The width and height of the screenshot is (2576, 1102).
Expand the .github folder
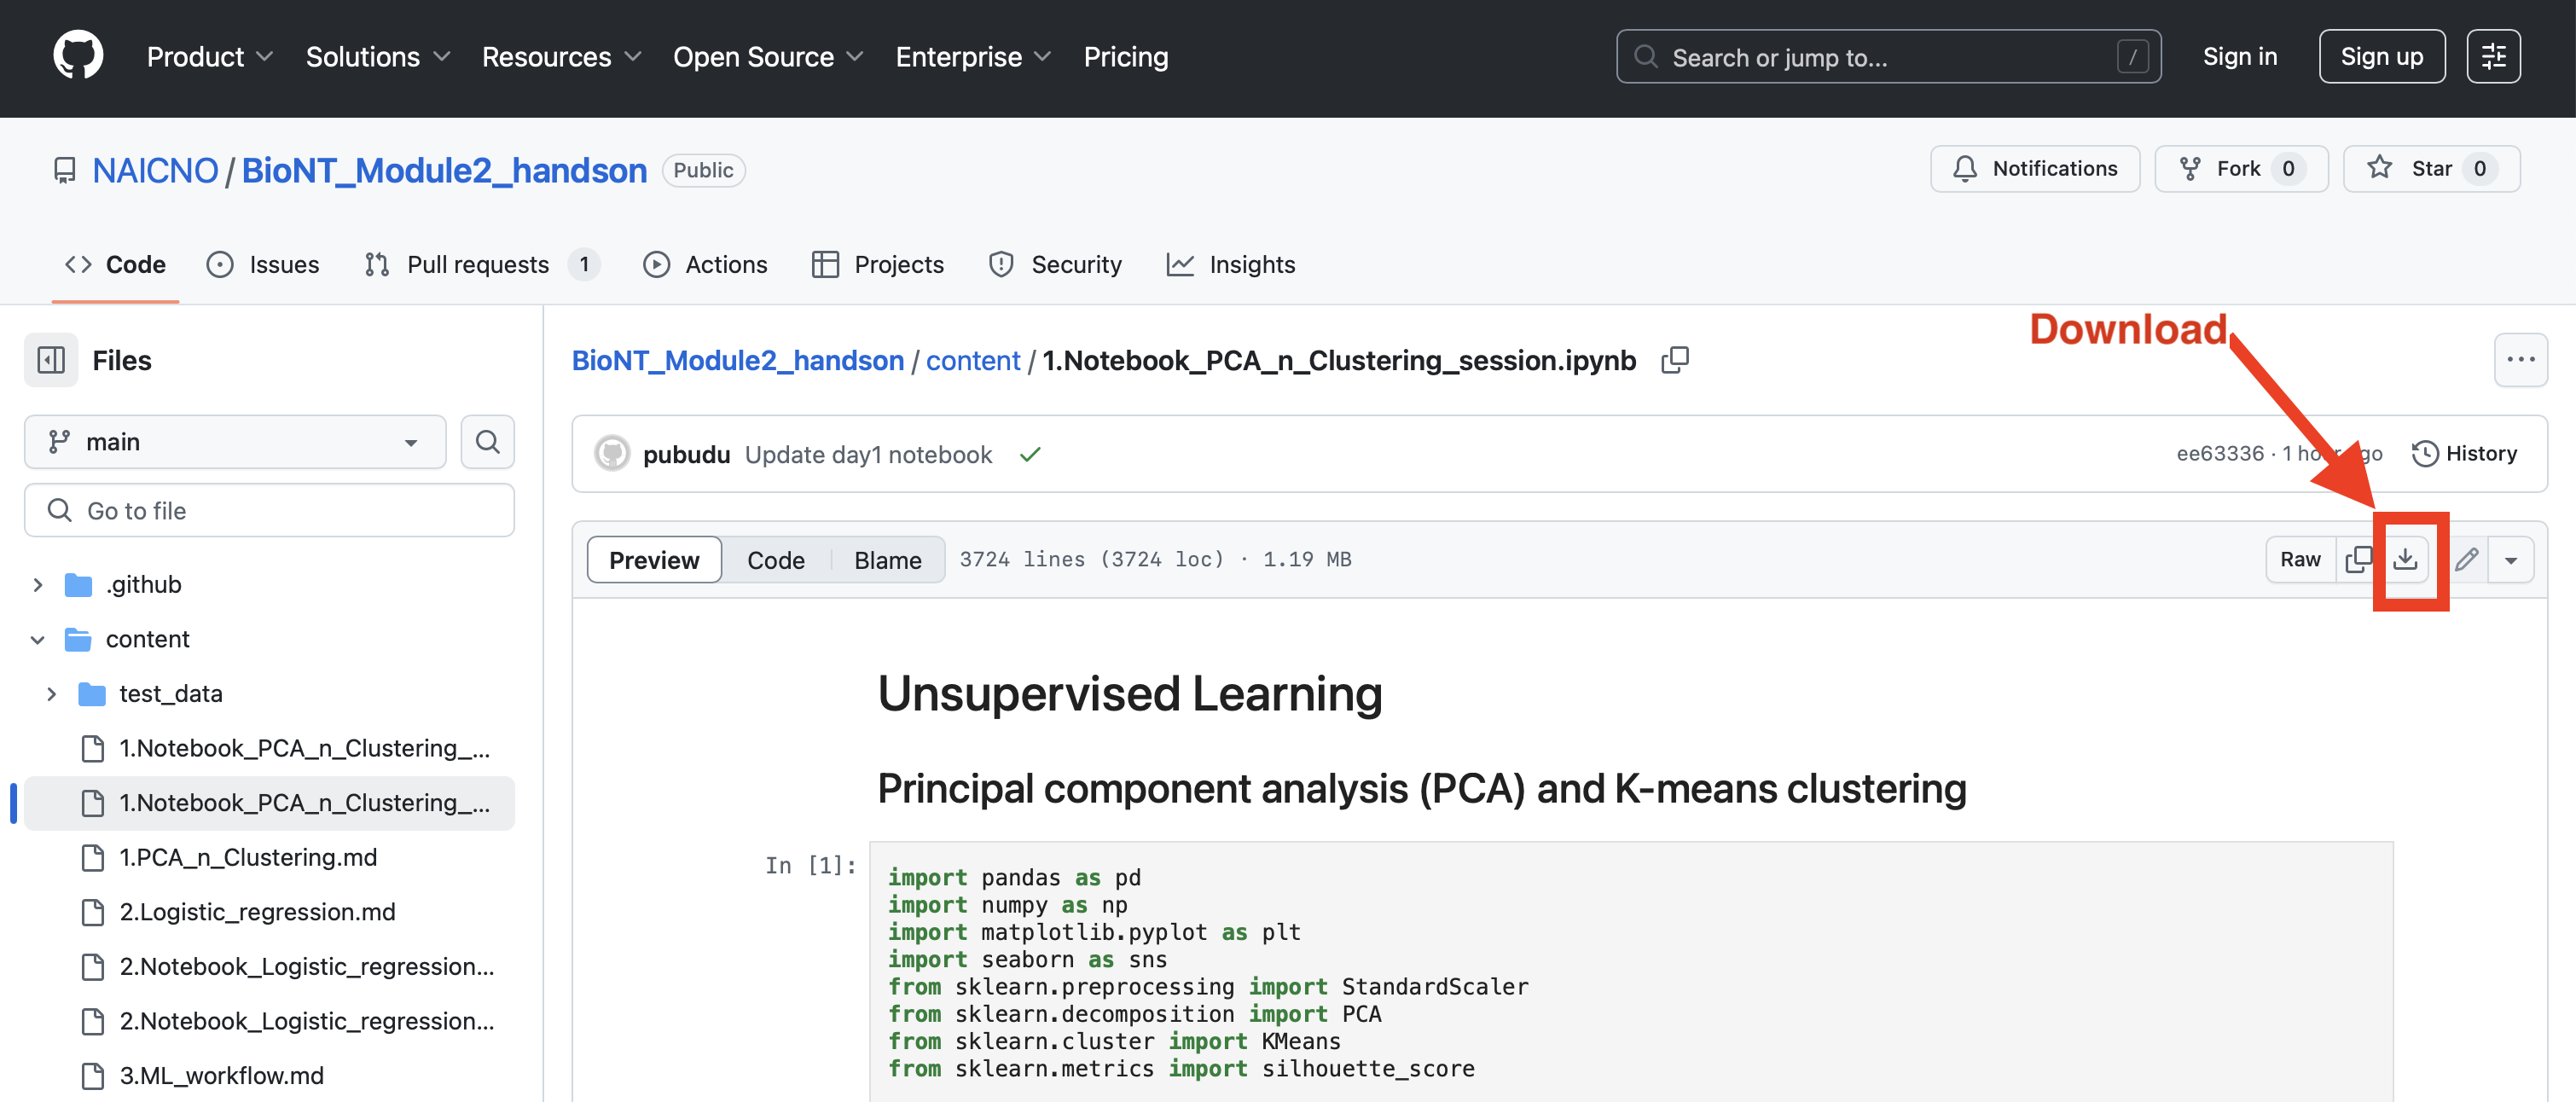[x=37, y=584]
